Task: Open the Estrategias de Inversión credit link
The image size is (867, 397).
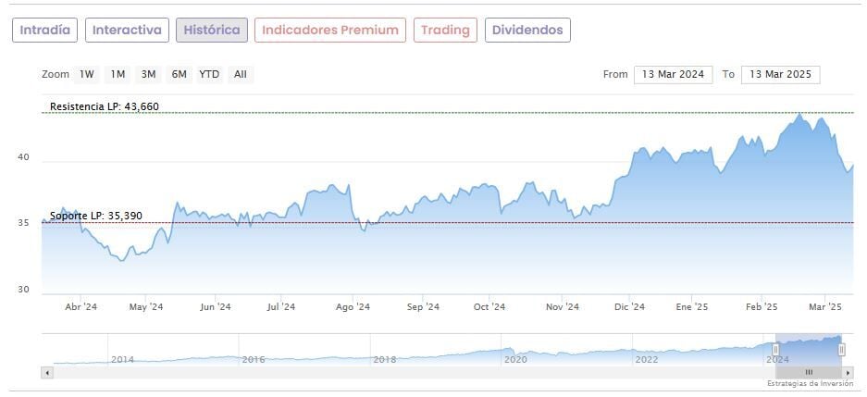Action: tap(810, 383)
